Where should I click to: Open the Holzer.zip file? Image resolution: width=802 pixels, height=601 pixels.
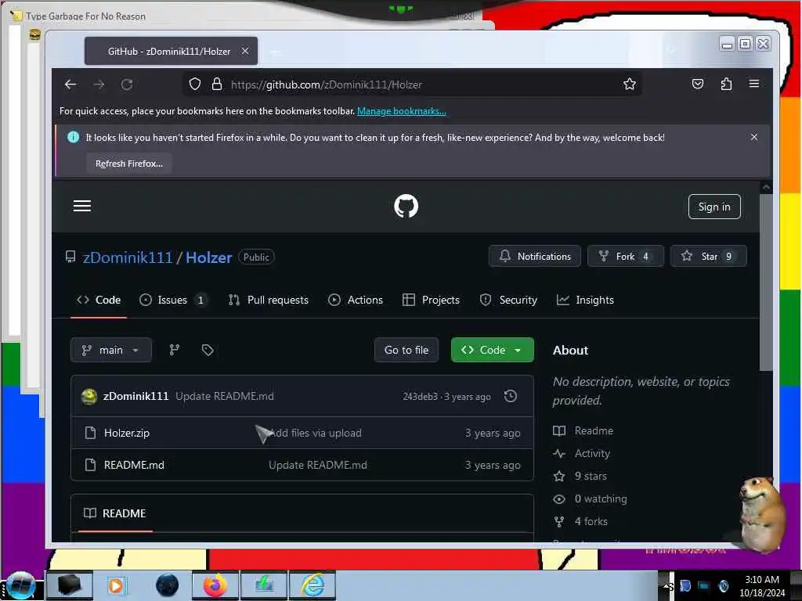tap(127, 433)
